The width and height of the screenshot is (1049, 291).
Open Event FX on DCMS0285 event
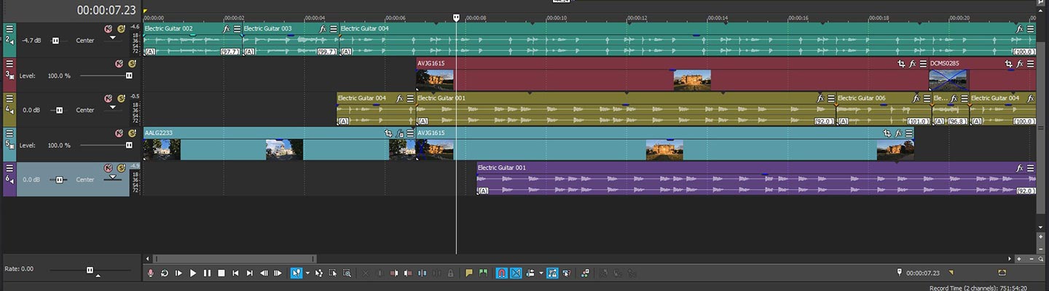point(1020,64)
